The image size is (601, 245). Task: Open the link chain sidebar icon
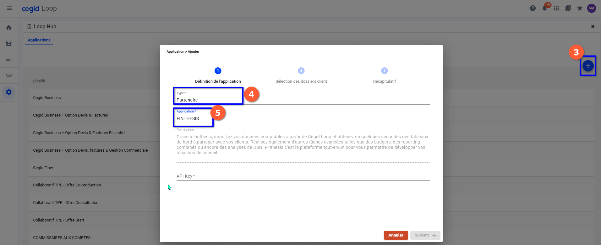coord(9,75)
